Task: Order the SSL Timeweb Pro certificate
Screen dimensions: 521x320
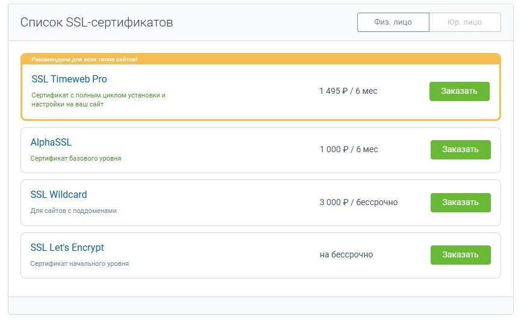Action: (x=459, y=91)
